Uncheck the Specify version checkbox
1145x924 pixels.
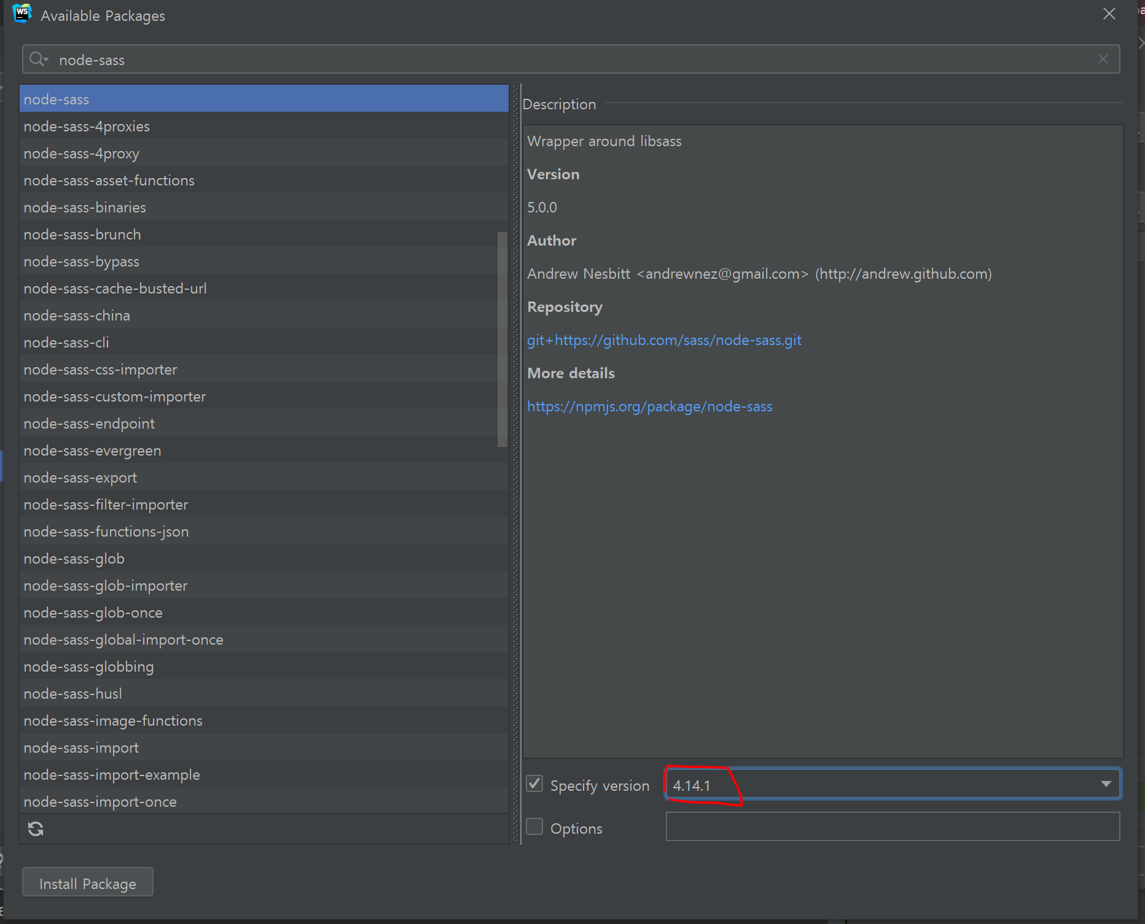coord(534,784)
